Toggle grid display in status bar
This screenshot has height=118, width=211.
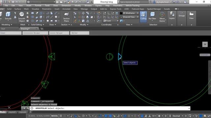click(61, 116)
